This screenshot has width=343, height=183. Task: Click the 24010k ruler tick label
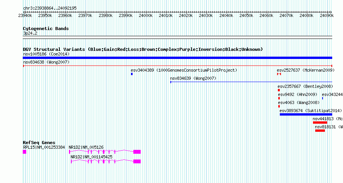pos(166,15)
